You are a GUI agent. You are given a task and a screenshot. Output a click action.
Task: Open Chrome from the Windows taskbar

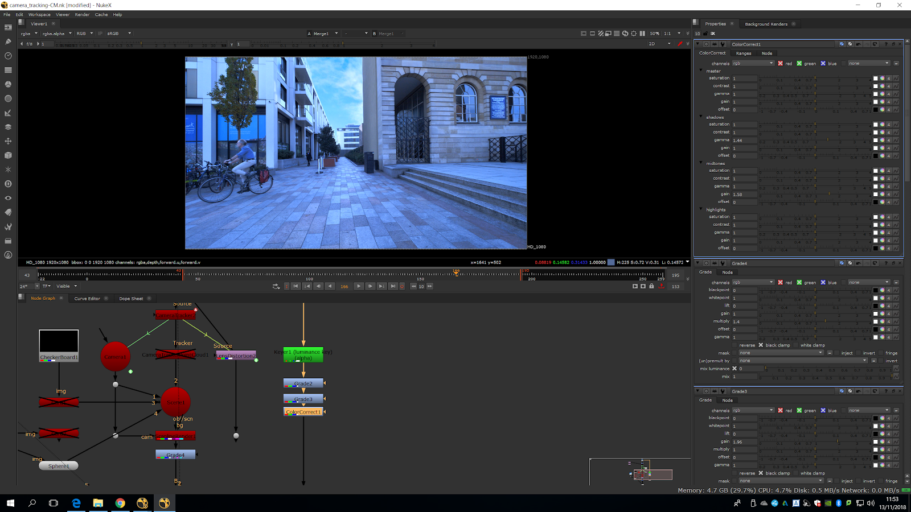120,503
